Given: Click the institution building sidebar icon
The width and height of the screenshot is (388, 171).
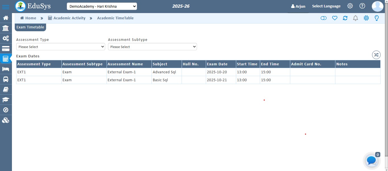Looking at the screenshot, I should tap(6, 28).
